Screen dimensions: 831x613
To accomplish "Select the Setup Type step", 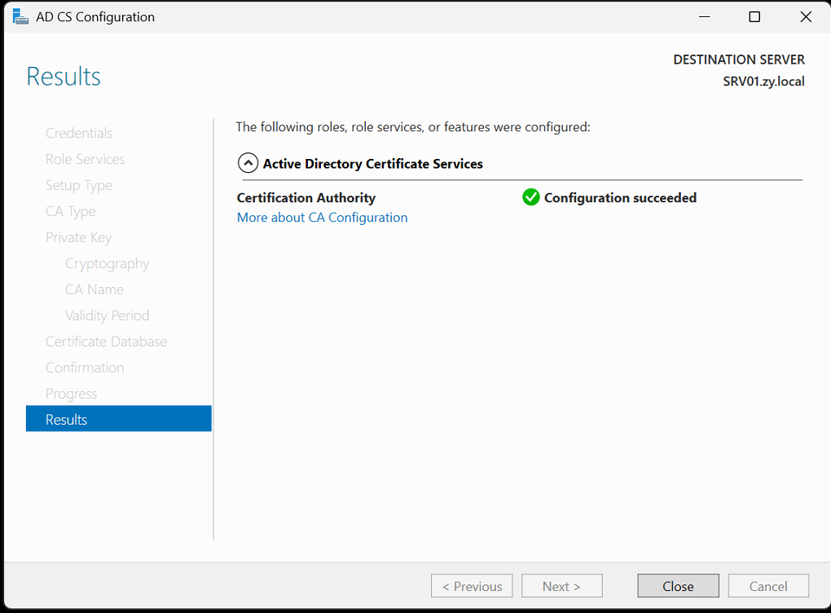I will point(78,186).
